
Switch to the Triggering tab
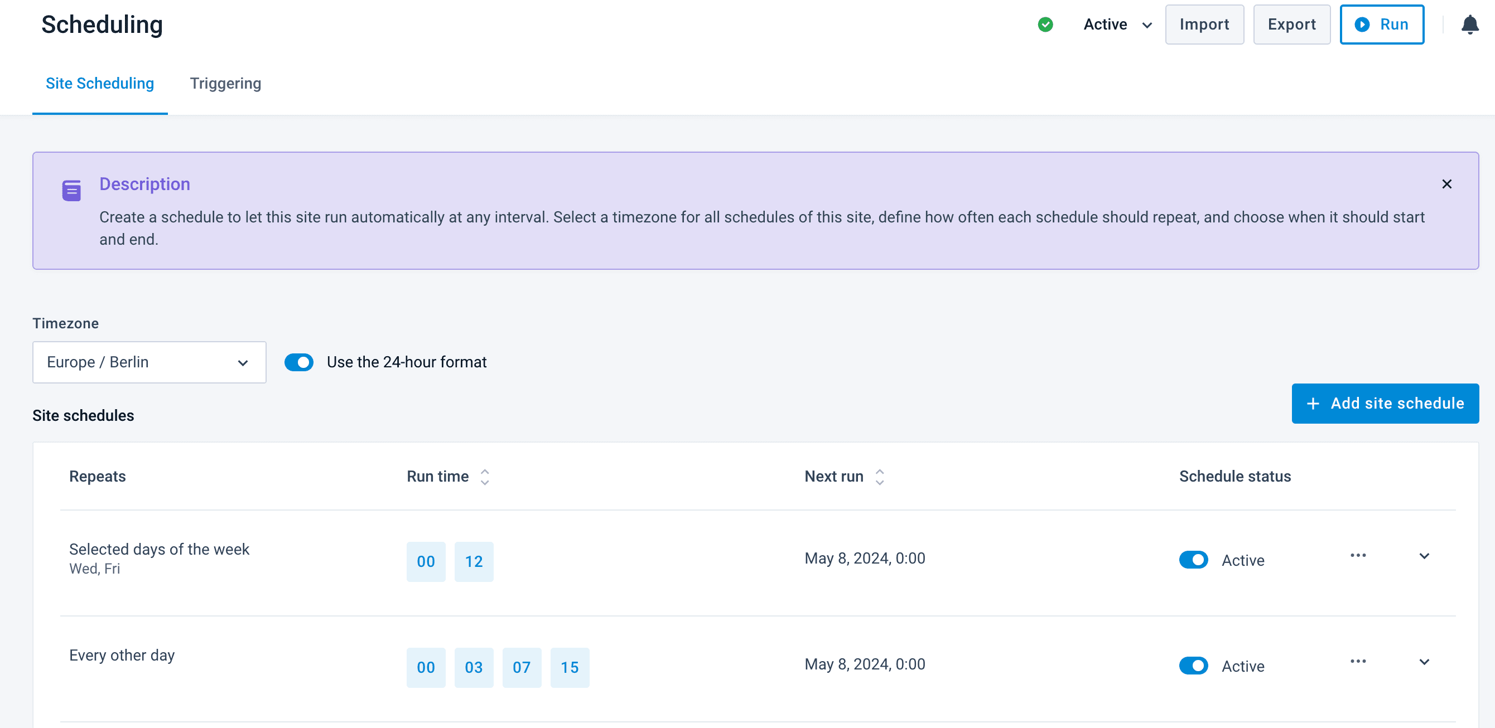pyautogui.click(x=225, y=84)
